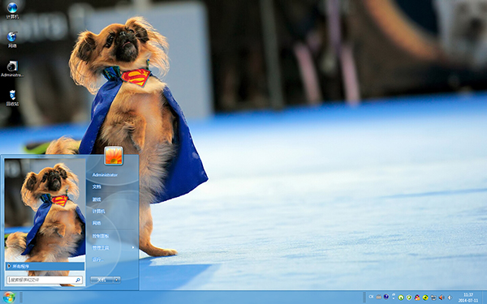
Task: Click the green shield tray icon
Action: [x=409, y=298]
